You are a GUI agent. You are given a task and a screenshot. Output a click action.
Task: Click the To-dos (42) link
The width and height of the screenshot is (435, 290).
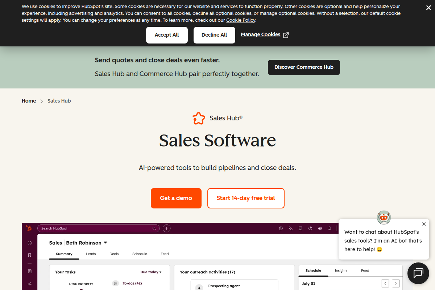point(132,283)
